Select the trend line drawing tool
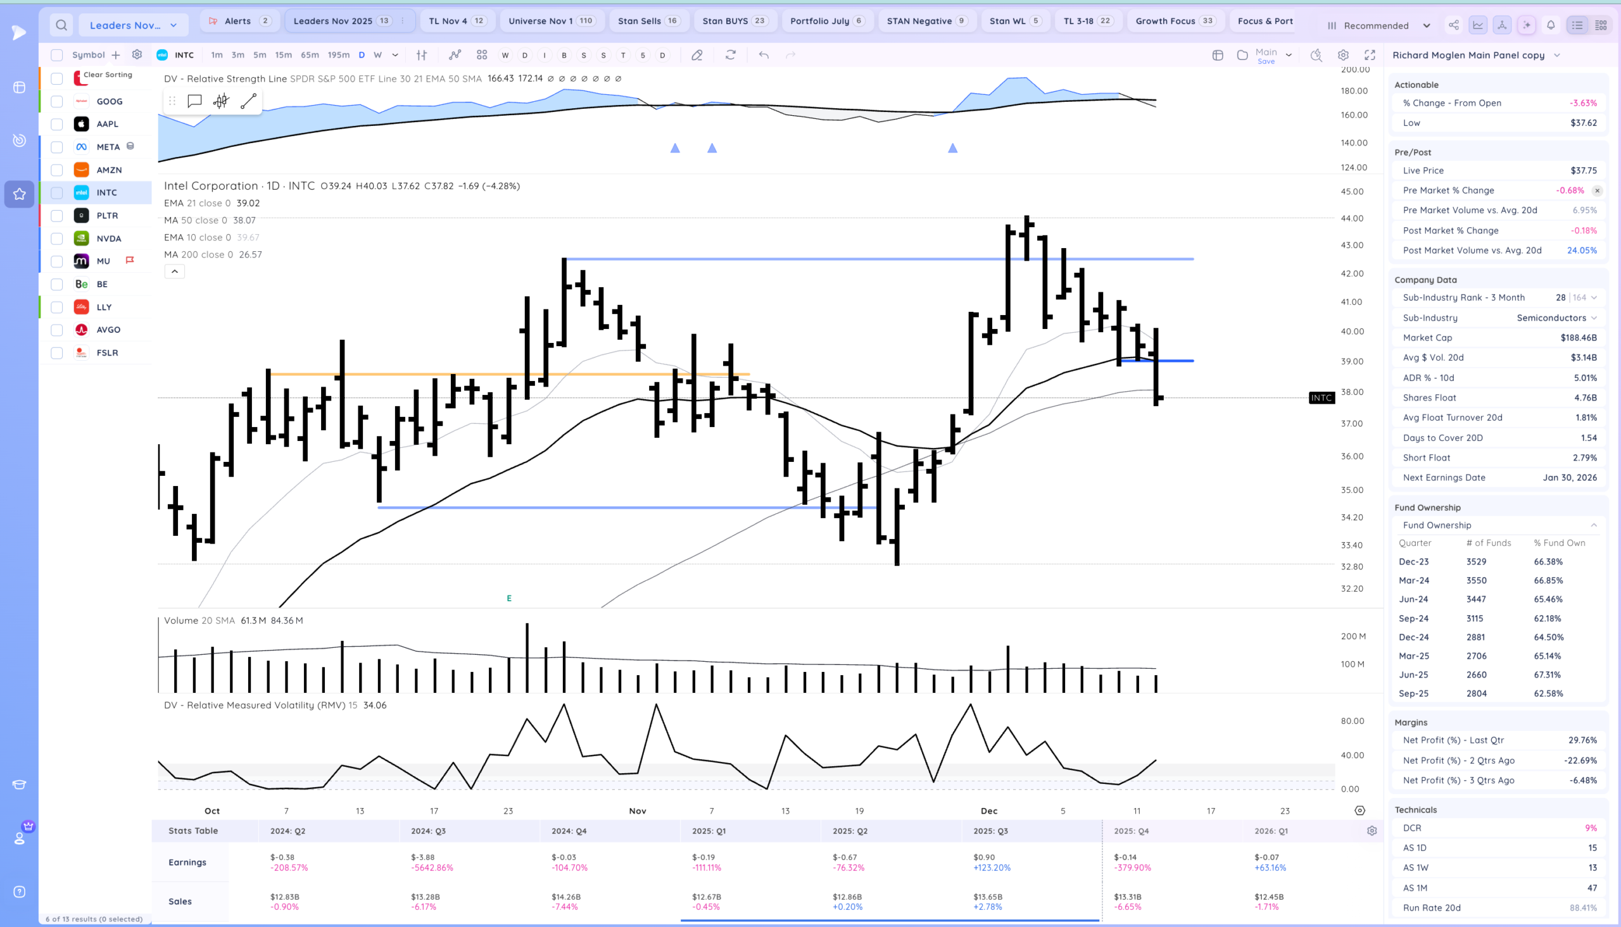Viewport: 1621px width, 927px height. (x=248, y=101)
